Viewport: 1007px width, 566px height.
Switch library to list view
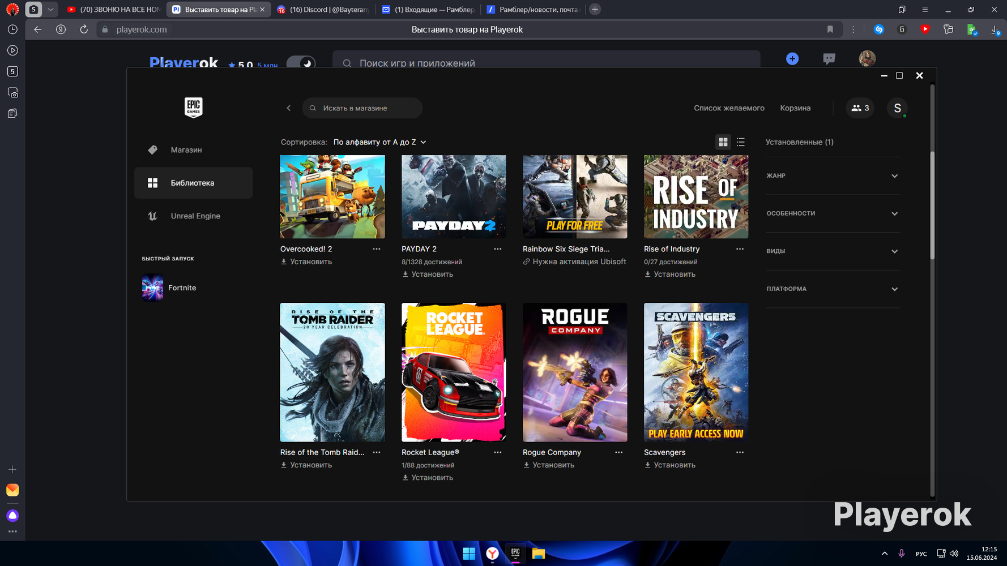click(x=741, y=142)
